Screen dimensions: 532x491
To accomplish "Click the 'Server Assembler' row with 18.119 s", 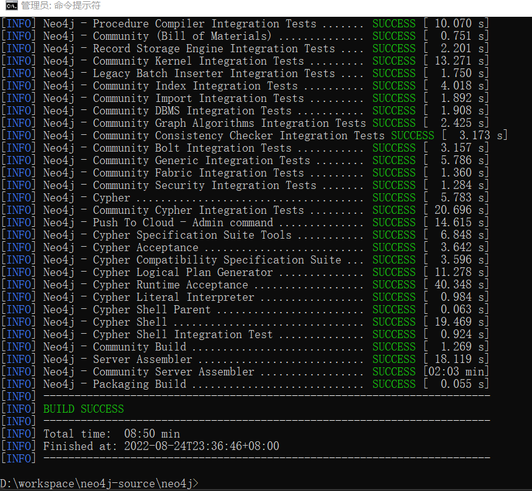I will (x=245, y=359).
